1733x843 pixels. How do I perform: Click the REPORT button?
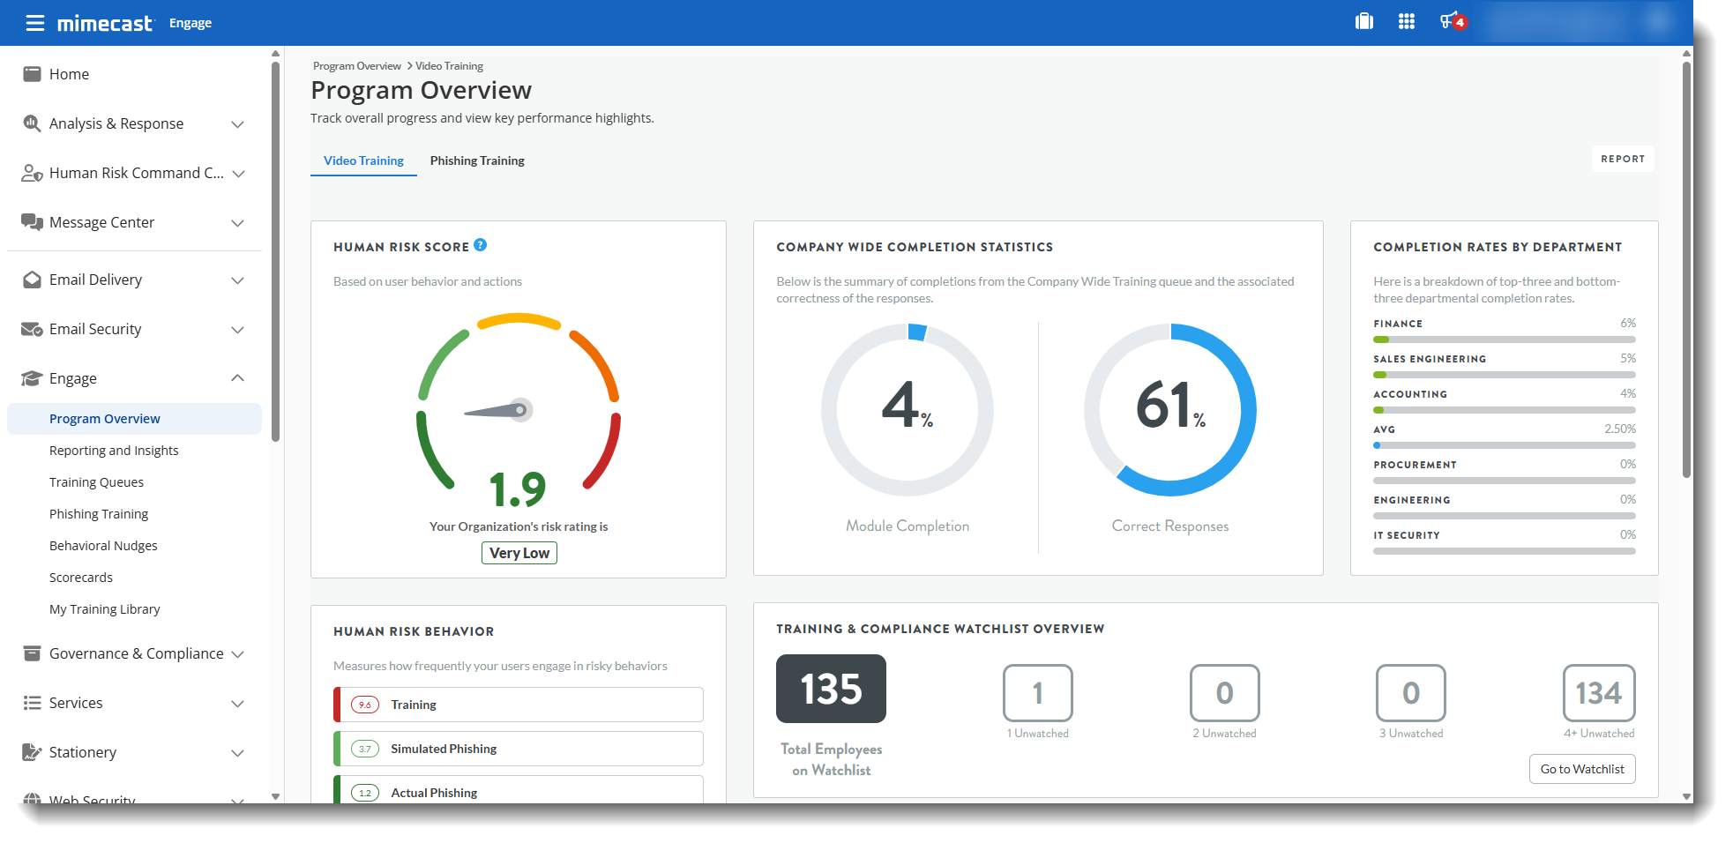tap(1622, 159)
